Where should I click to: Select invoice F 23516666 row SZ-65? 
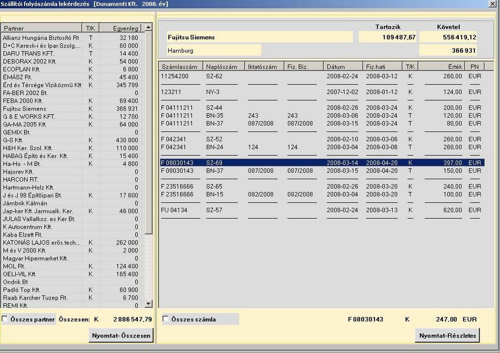pos(322,186)
